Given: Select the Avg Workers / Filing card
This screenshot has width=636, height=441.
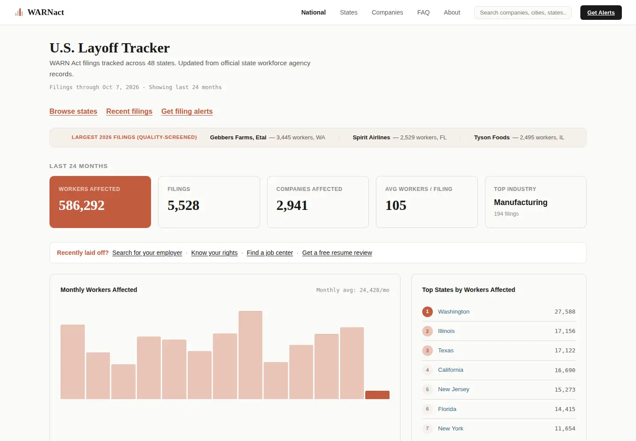Looking at the screenshot, I should [427, 202].
